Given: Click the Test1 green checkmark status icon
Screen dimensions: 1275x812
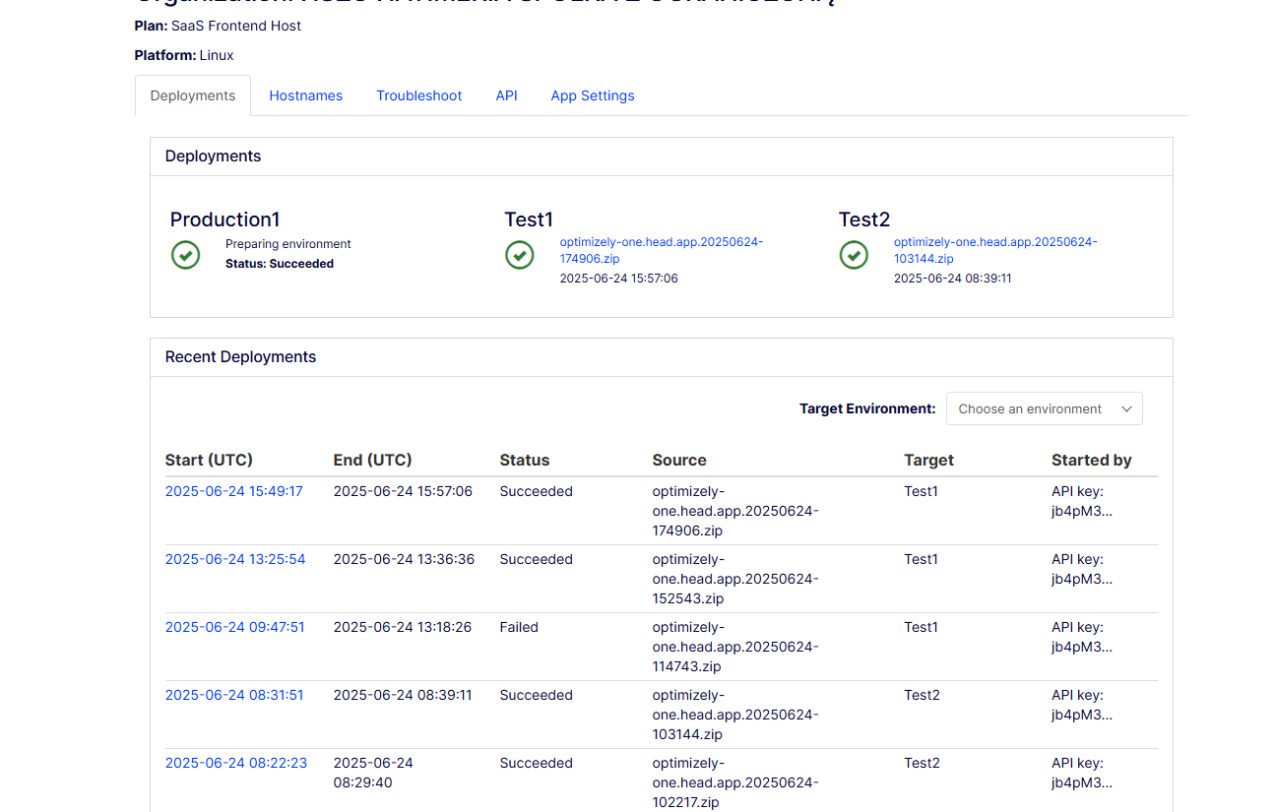Looking at the screenshot, I should pos(520,255).
